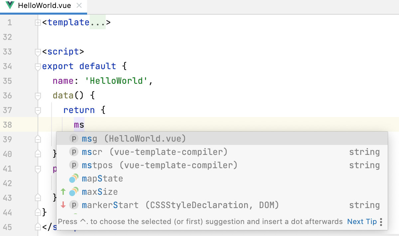Click the Next Tip link
The image size is (399, 236).
362,221
